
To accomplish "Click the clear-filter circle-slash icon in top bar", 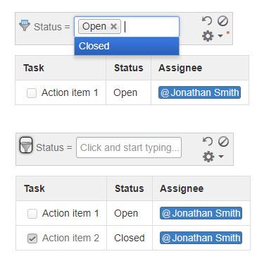I will 222,21.
